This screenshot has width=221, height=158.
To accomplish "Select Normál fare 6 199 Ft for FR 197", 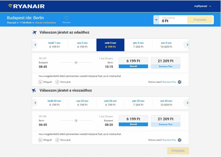I will [133, 63].
